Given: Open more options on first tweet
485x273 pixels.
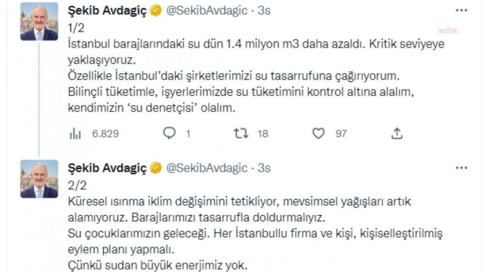Looking at the screenshot, I should [461, 11].
